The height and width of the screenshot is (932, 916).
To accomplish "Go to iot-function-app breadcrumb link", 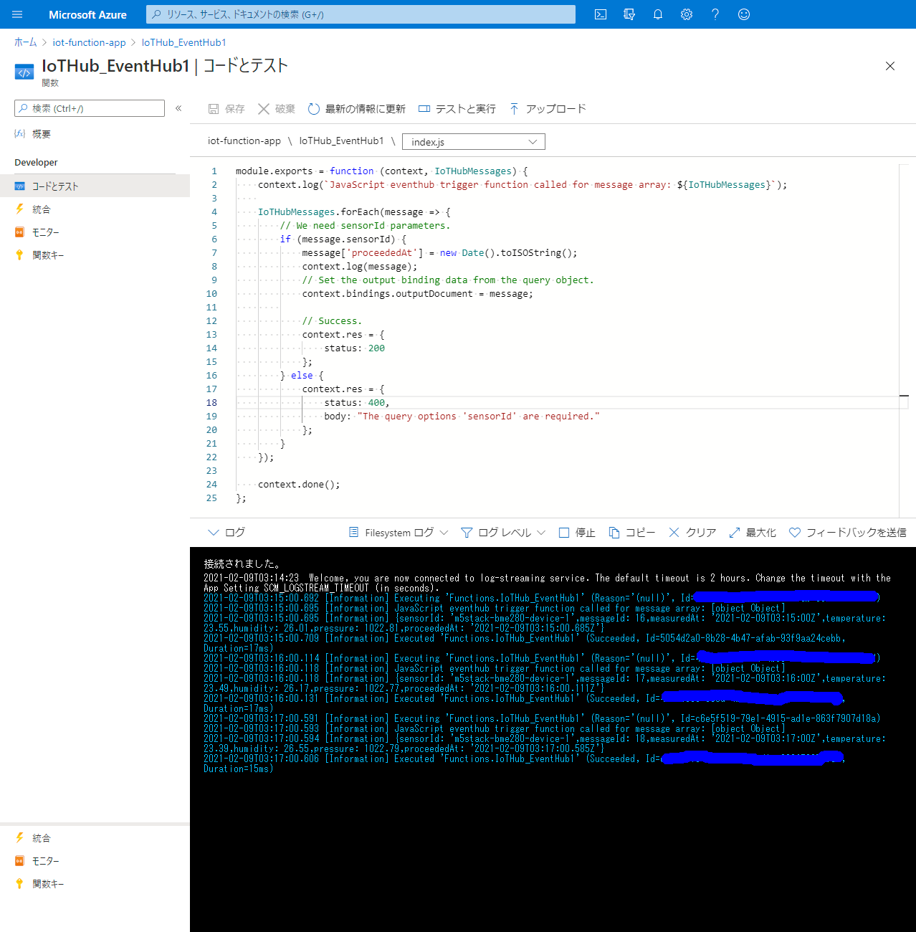I will [89, 42].
